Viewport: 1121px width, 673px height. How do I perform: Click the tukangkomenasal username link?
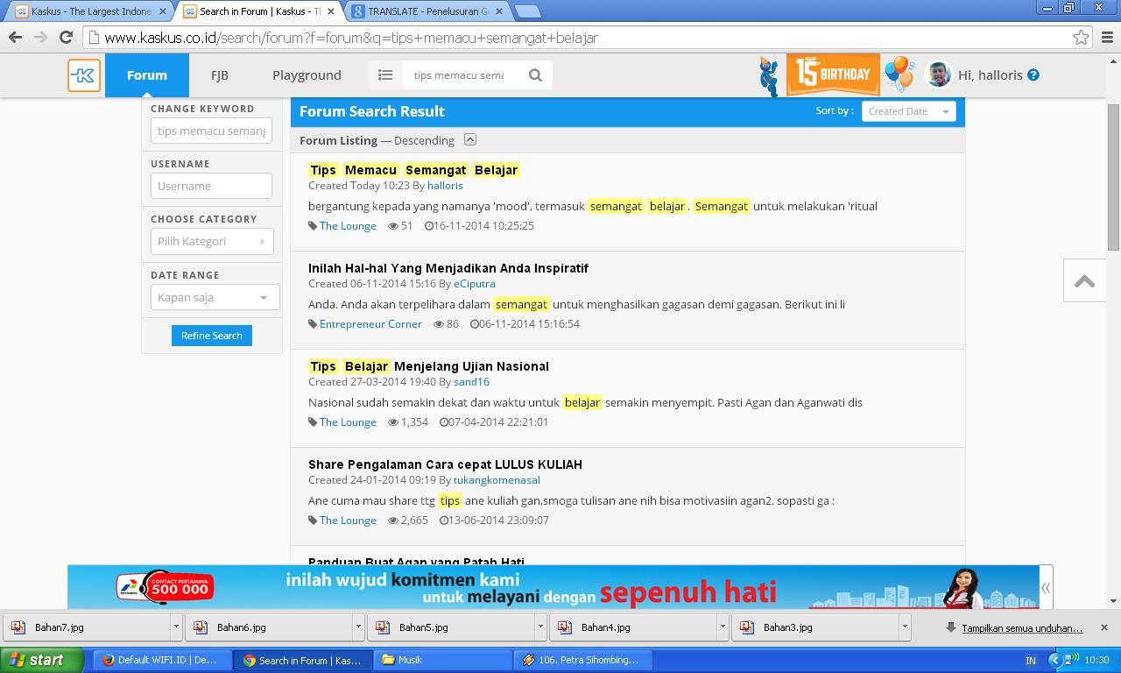497,480
